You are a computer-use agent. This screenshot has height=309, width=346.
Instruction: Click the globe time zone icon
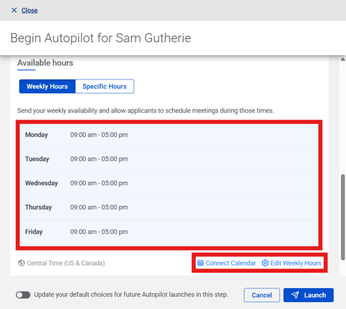(x=21, y=263)
